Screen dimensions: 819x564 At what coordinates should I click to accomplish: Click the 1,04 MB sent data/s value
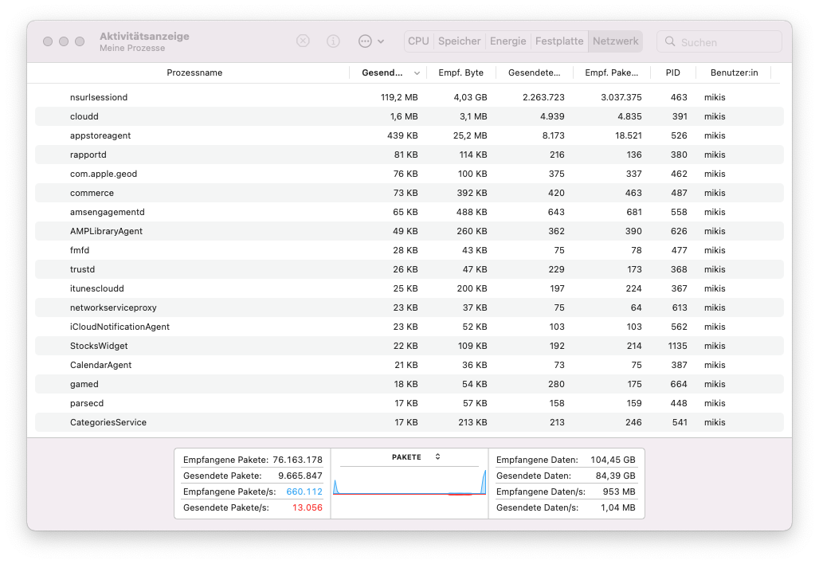pos(618,507)
